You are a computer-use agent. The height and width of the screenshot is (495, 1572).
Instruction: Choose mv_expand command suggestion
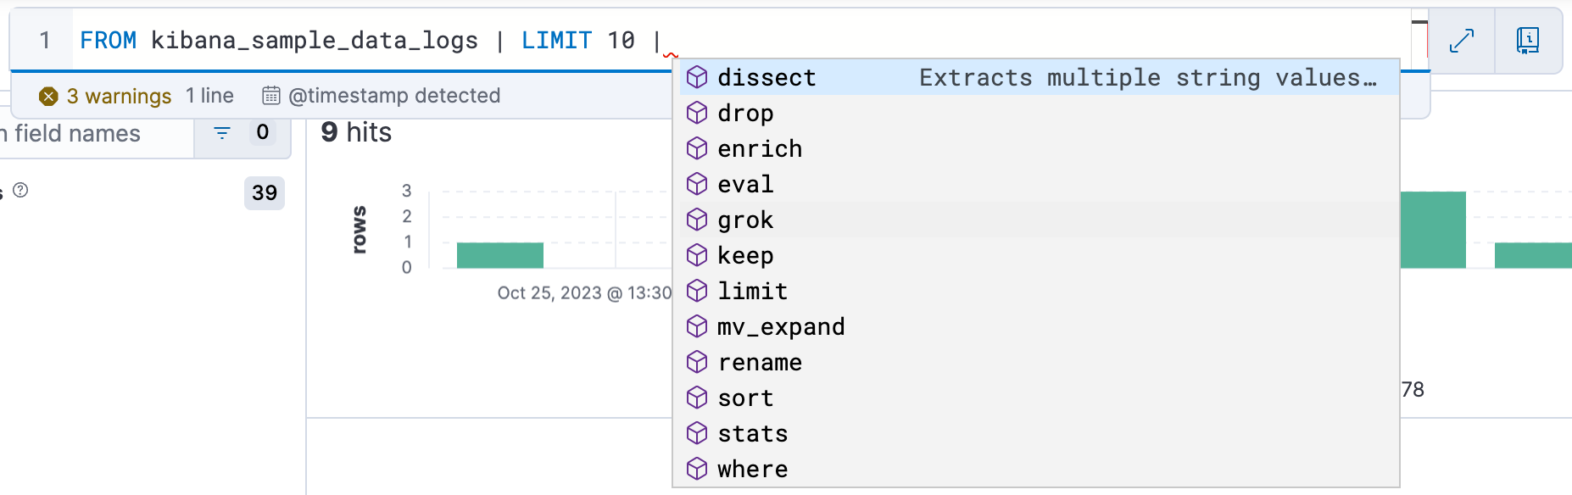1035,326
